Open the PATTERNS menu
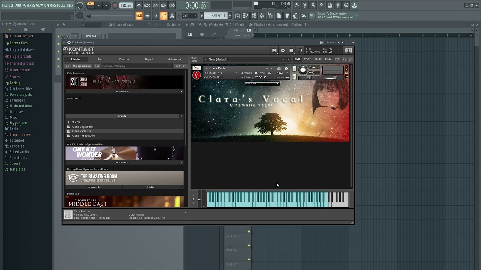 click(29, 5)
